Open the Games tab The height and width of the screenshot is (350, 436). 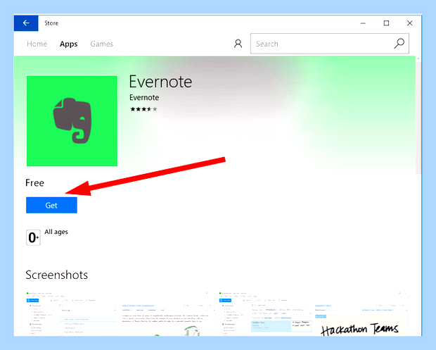101,44
